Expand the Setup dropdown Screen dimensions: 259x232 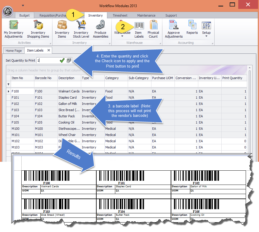point(206,36)
